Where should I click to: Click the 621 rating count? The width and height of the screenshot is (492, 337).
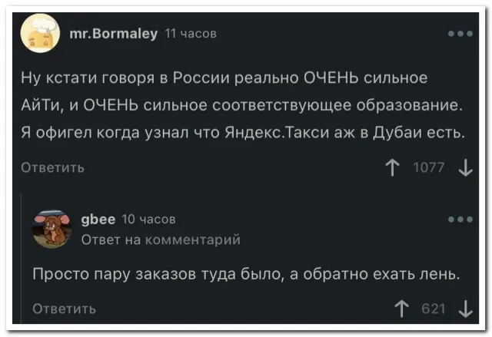[x=434, y=309]
